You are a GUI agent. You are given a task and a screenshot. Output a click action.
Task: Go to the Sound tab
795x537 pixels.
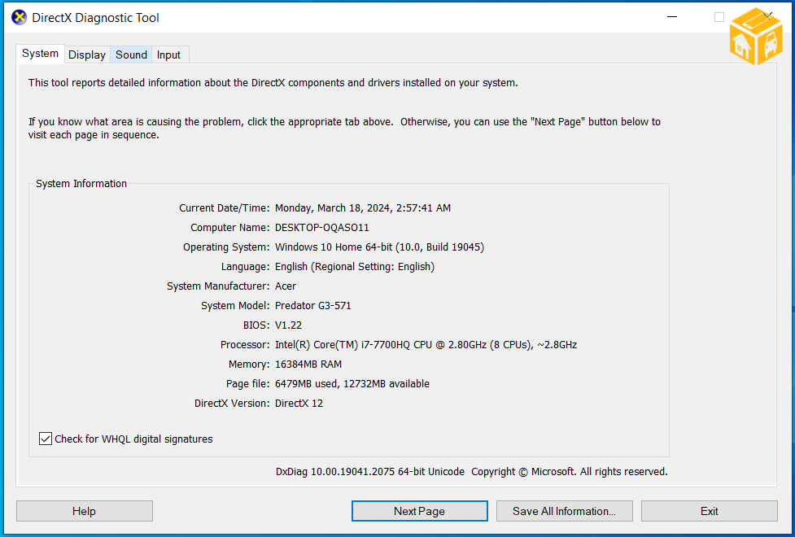(x=131, y=55)
